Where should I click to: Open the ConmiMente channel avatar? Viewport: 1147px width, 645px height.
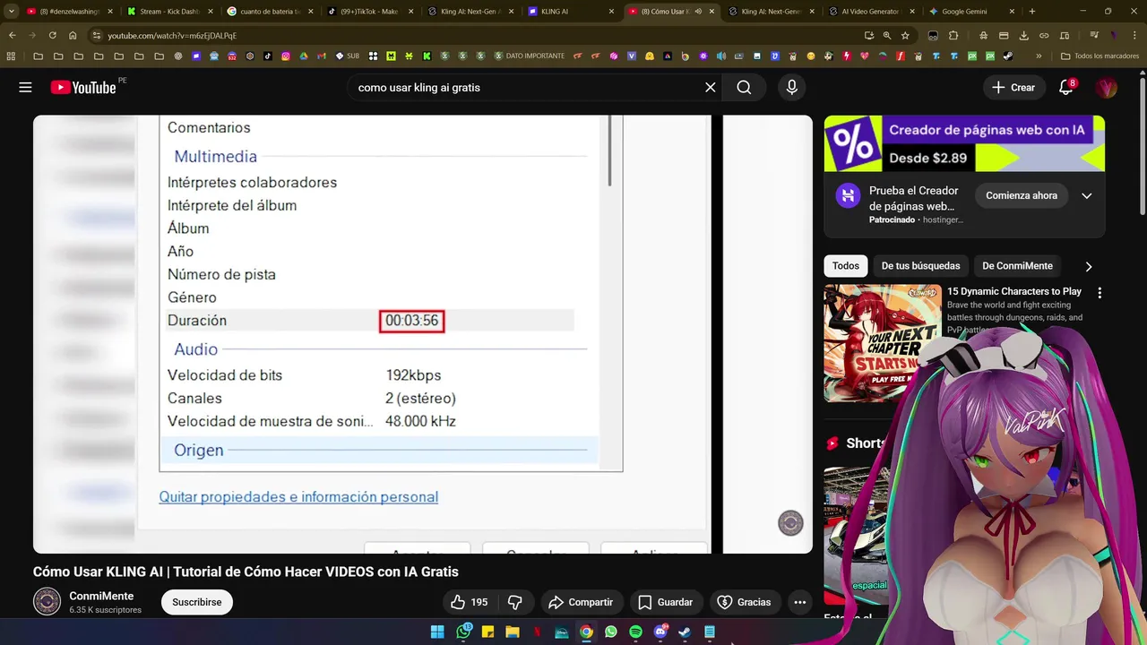(47, 602)
